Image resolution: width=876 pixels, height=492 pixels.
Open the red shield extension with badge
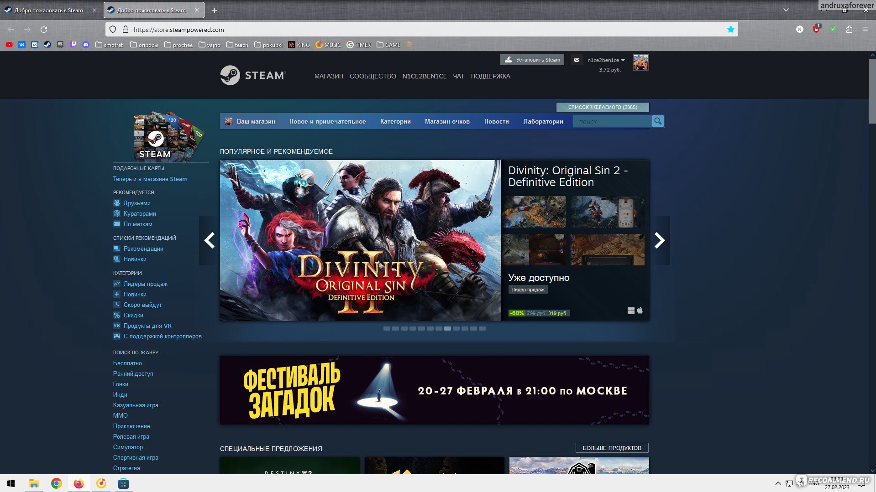click(x=816, y=29)
